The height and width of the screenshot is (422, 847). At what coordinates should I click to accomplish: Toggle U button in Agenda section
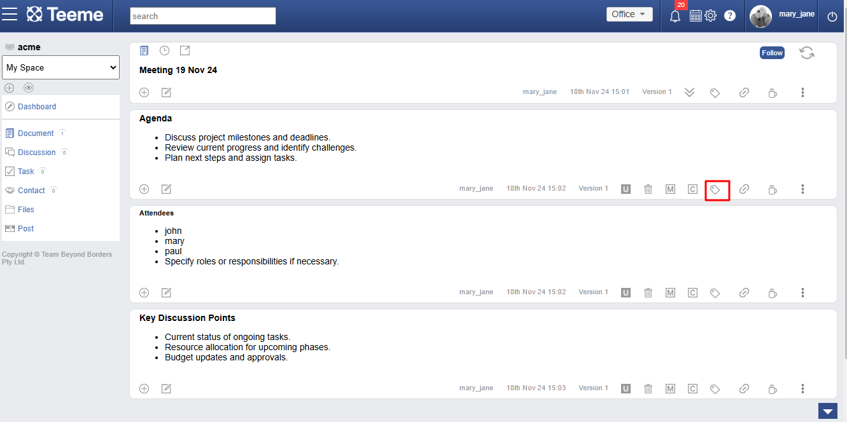pos(626,189)
